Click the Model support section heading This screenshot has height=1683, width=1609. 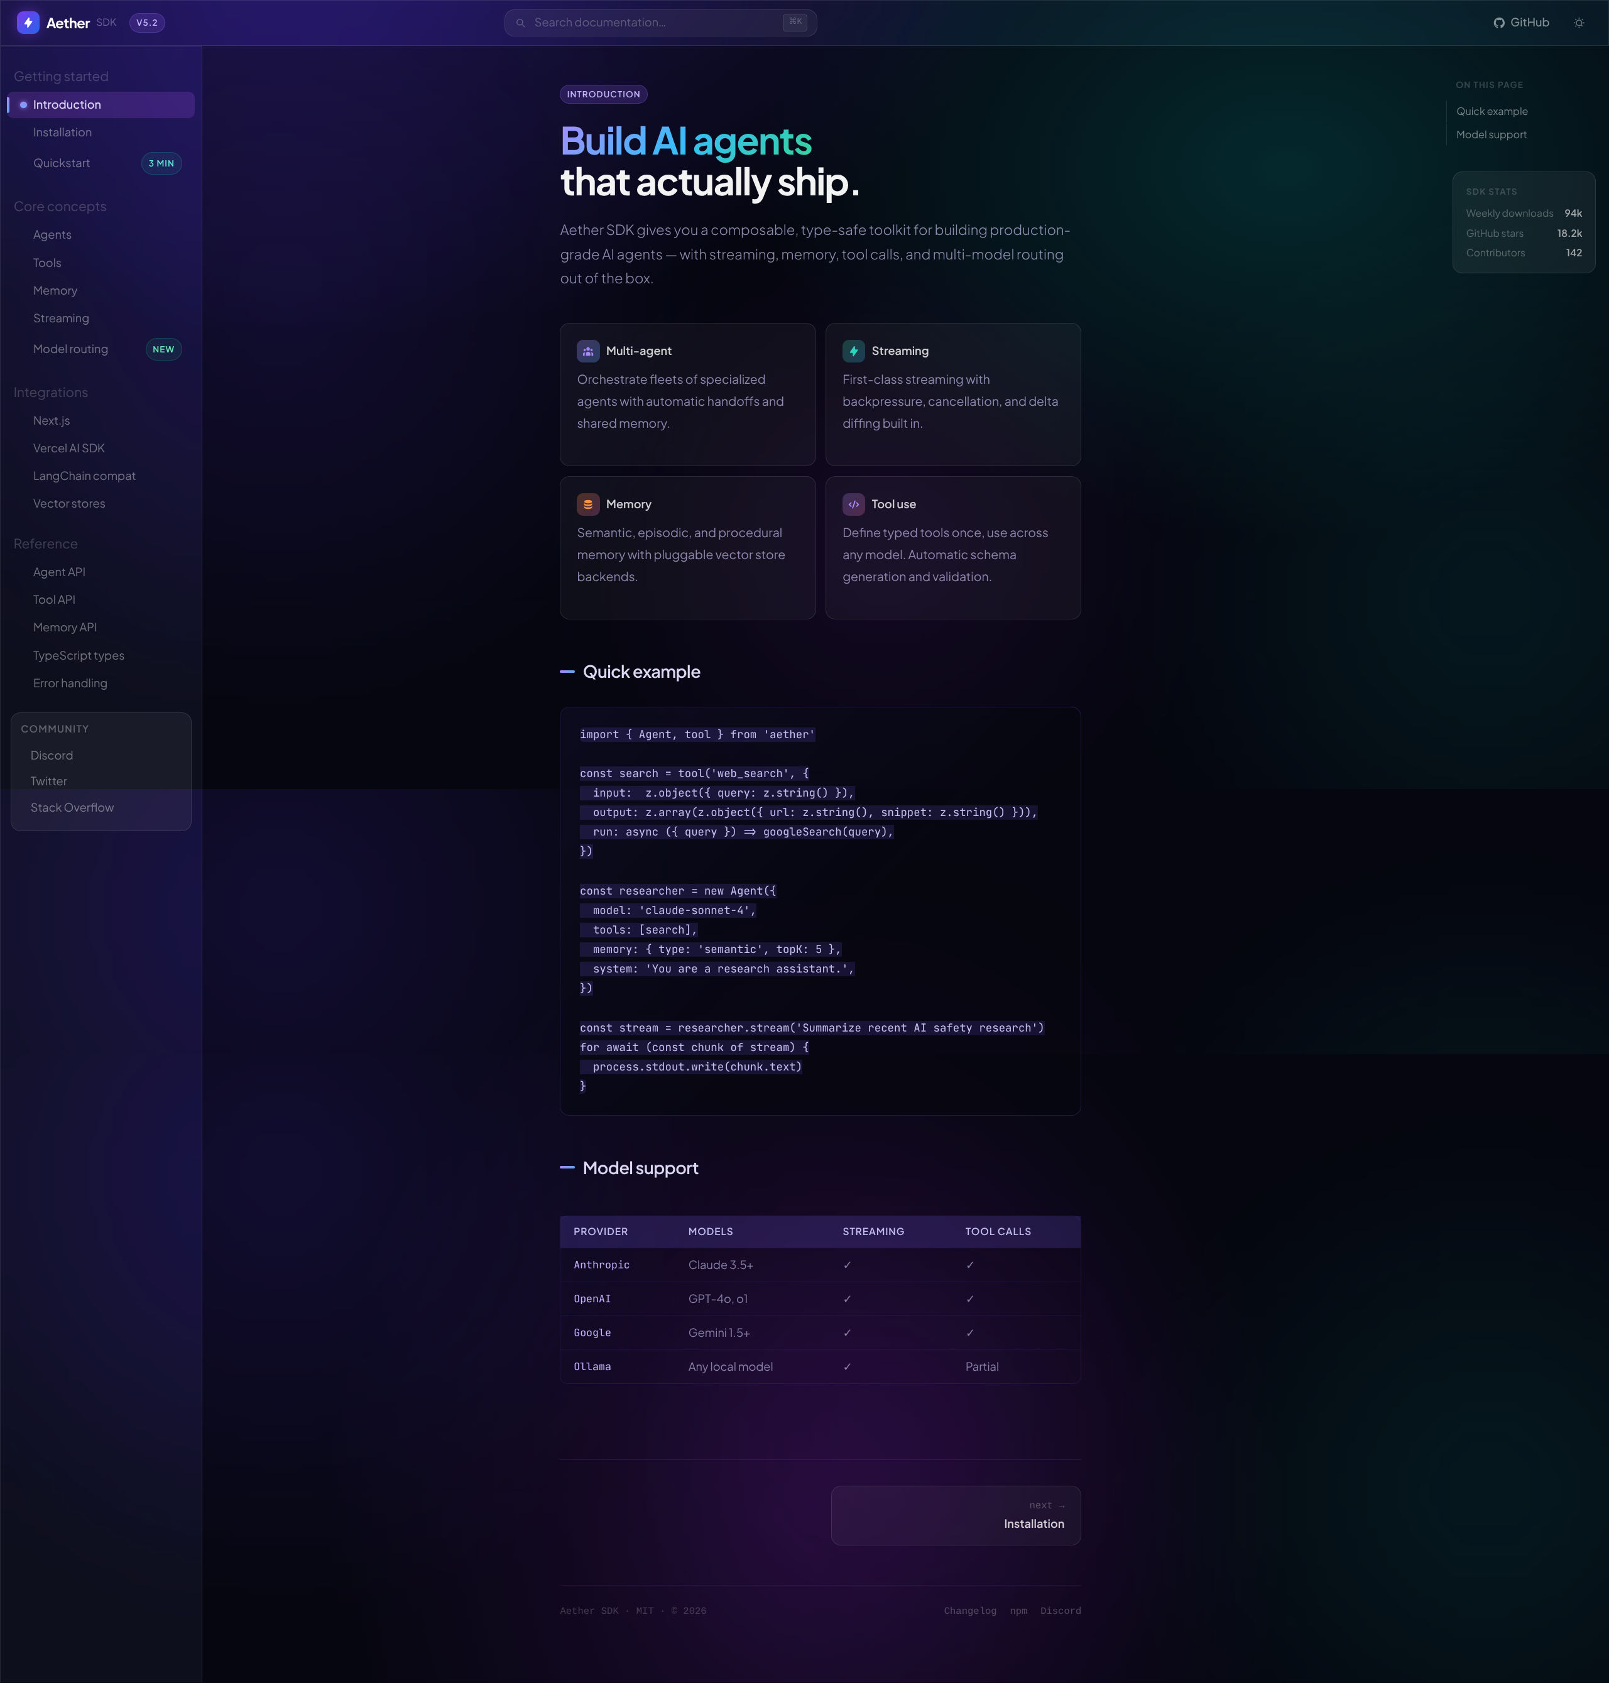click(640, 1168)
